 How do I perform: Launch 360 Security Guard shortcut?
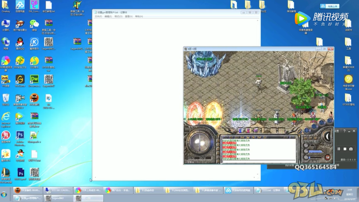click(x=20, y=62)
